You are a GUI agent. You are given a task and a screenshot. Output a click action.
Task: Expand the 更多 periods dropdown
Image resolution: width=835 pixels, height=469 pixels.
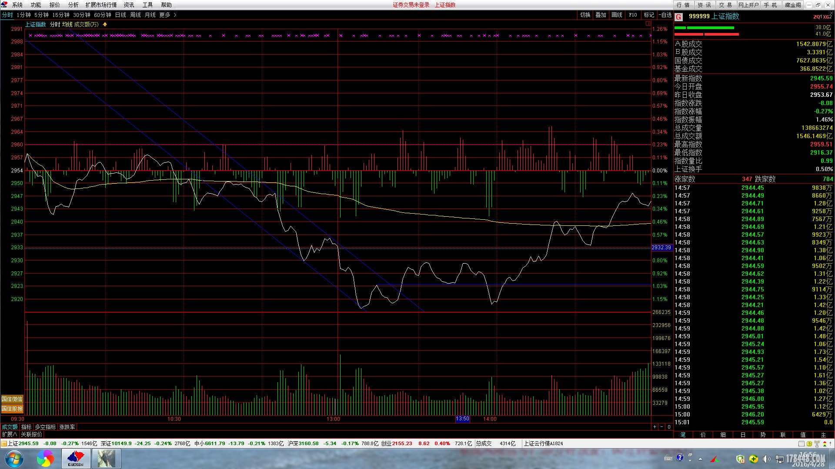coord(168,15)
